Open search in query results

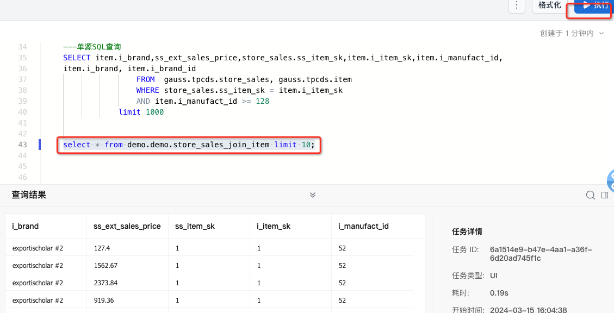point(590,195)
